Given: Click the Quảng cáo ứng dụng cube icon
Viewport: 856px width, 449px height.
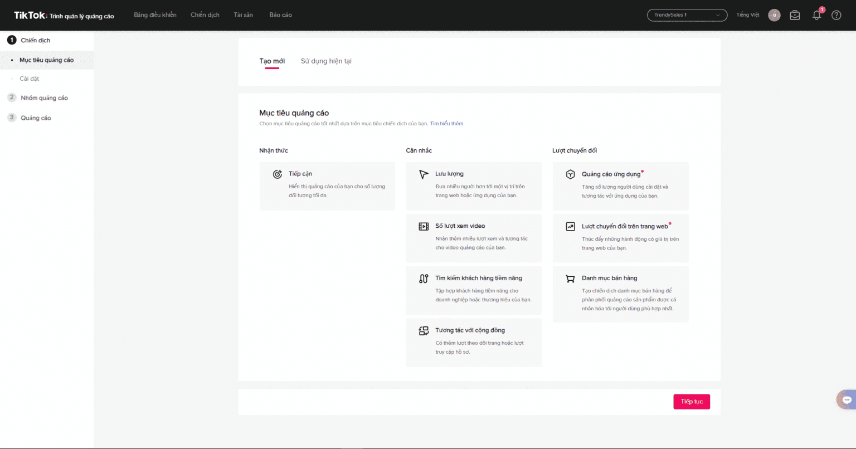Looking at the screenshot, I should tap(570, 174).
